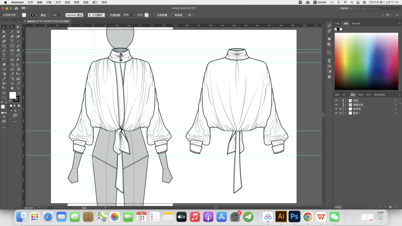Unlock the 图层 1 layer
Viewport: 402px width, 226px height.
pyautogui.click(x=341, y=113)
